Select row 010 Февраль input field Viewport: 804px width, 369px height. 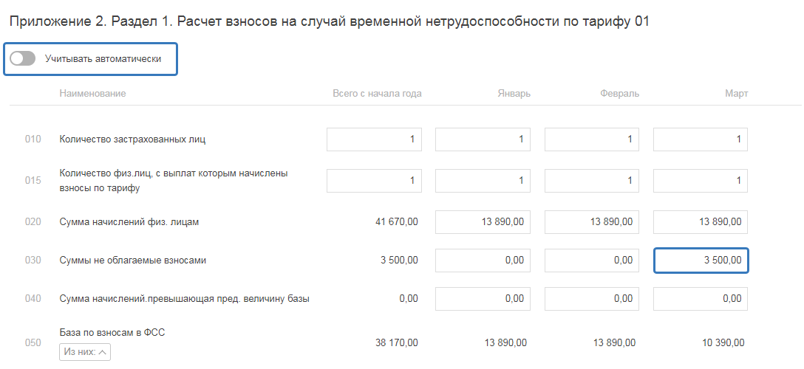592,139
